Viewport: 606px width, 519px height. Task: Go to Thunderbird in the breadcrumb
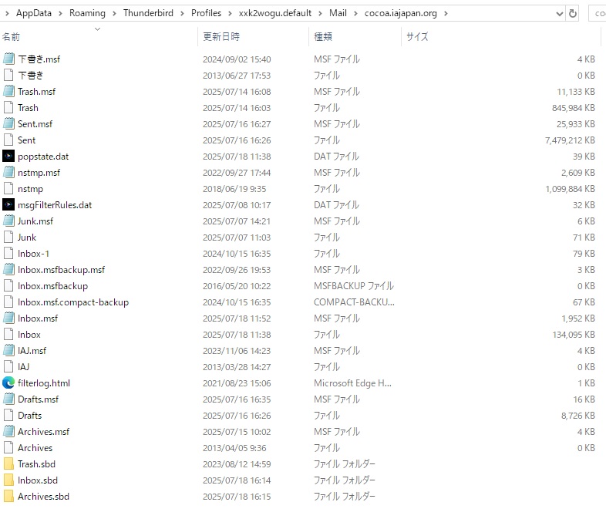148,13
